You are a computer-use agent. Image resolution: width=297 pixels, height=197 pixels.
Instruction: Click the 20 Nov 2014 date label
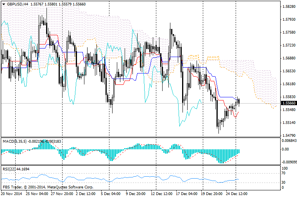[11, 194]
